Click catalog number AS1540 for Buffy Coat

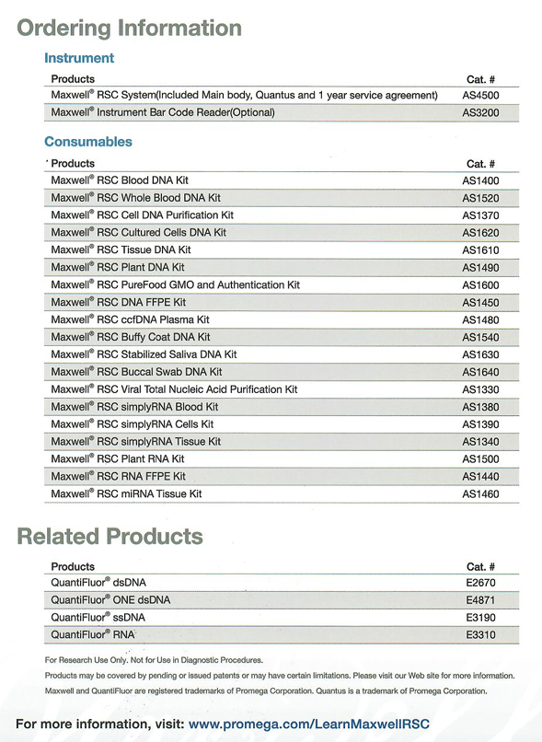(x=480, y=338)
